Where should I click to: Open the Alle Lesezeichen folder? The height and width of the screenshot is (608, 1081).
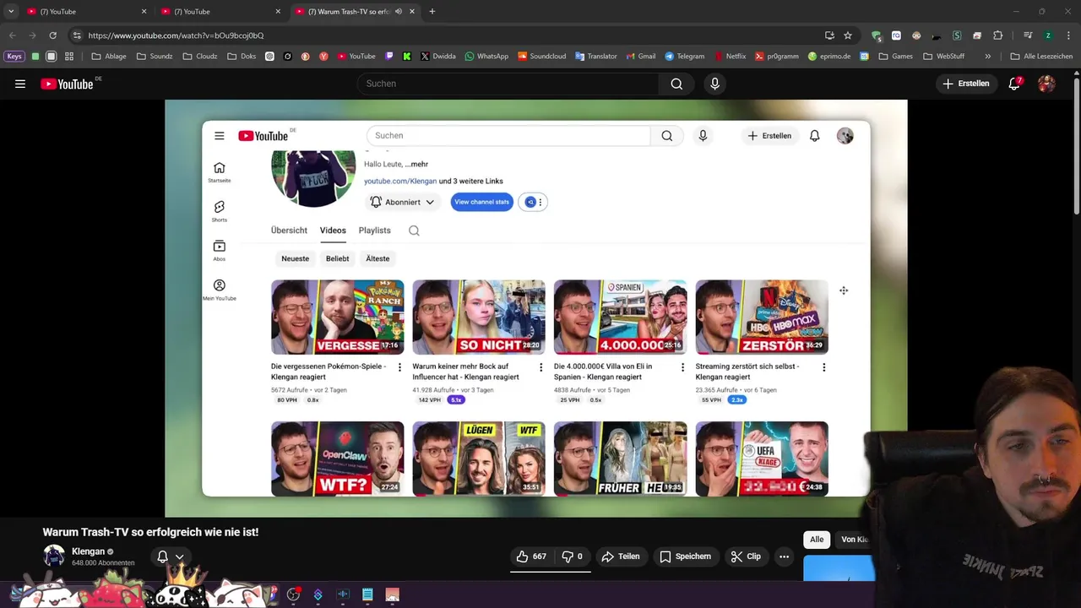1041,57
